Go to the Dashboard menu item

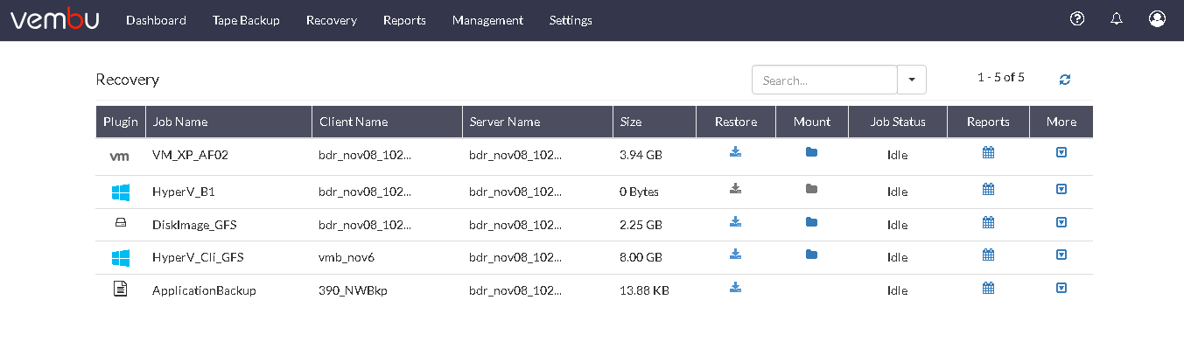[x=156, y=20]
